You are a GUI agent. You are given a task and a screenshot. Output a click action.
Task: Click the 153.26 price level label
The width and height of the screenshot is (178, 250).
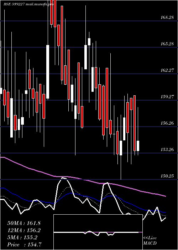(x=167, y=150)
